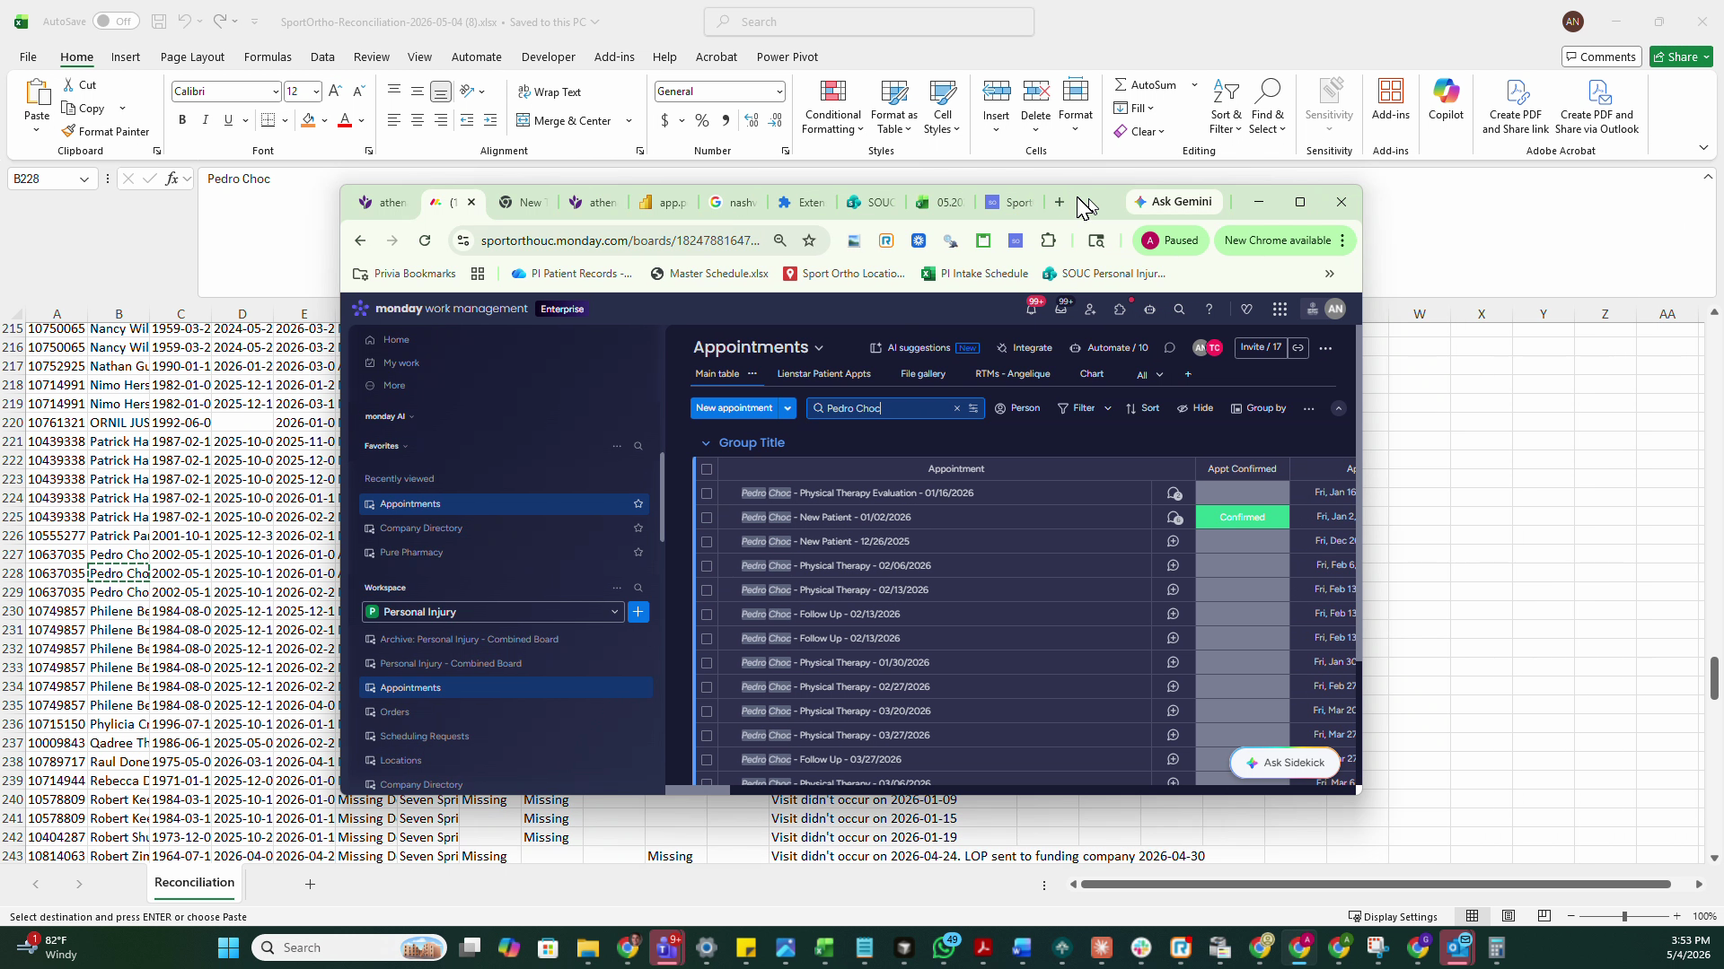Image resolution: width=1724 pixels, height=969 pixels.
Task: Open Chrome extensions puzzle icon
Action: coord(1048,240)
